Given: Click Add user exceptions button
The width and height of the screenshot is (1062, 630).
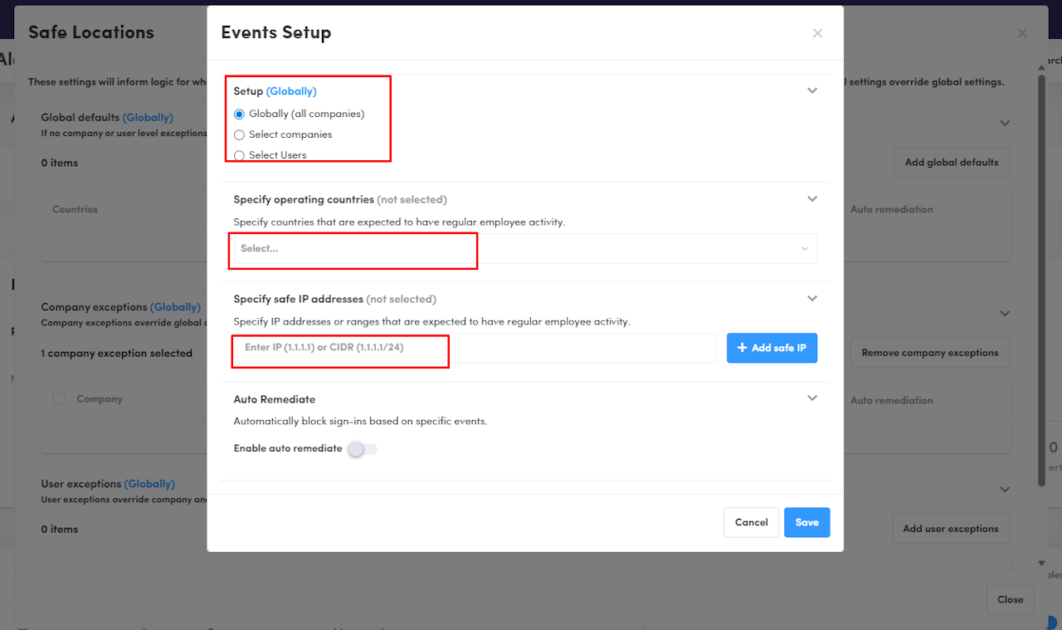Looking at the screenshot, I should click(x=950, y=529).
